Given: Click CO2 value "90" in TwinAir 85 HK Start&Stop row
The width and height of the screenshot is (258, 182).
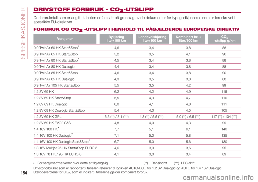Looking at the screenshot, I should tap(224, 73).
